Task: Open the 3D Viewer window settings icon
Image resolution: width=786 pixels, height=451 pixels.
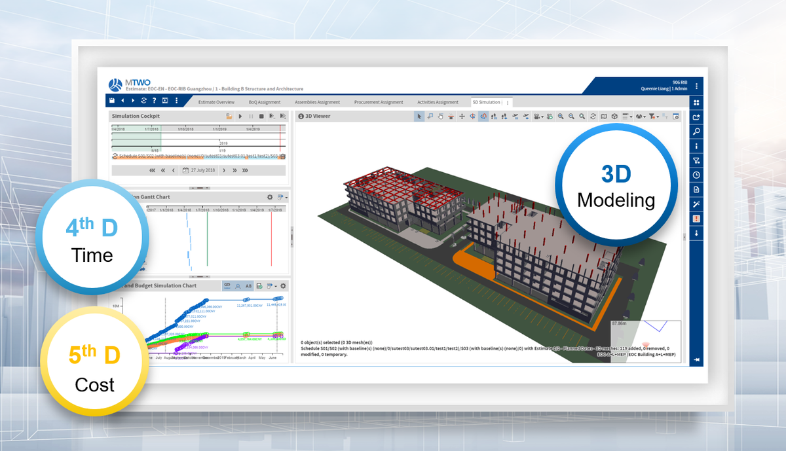Action: 676,117
